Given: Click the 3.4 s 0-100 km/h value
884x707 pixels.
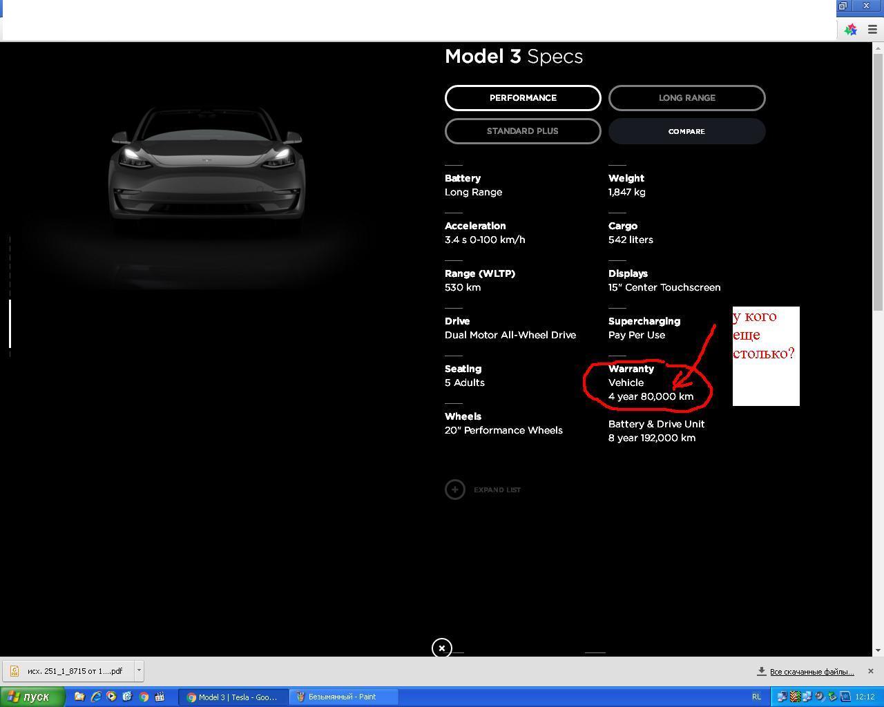Looking at the screenshot, I should [485, 240].
